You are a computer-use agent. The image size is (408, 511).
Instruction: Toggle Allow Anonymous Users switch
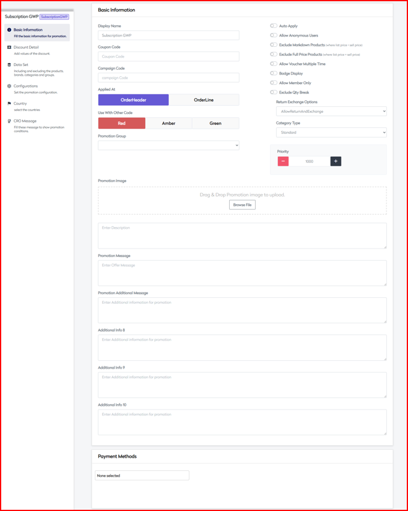(x=274, y=35)
